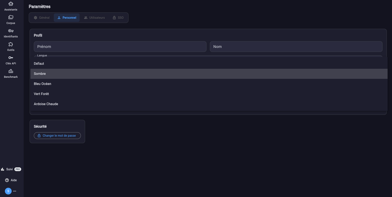Select the Bleu Océan theme option
This screenshot has height=197, width=392.
point(209,84)
